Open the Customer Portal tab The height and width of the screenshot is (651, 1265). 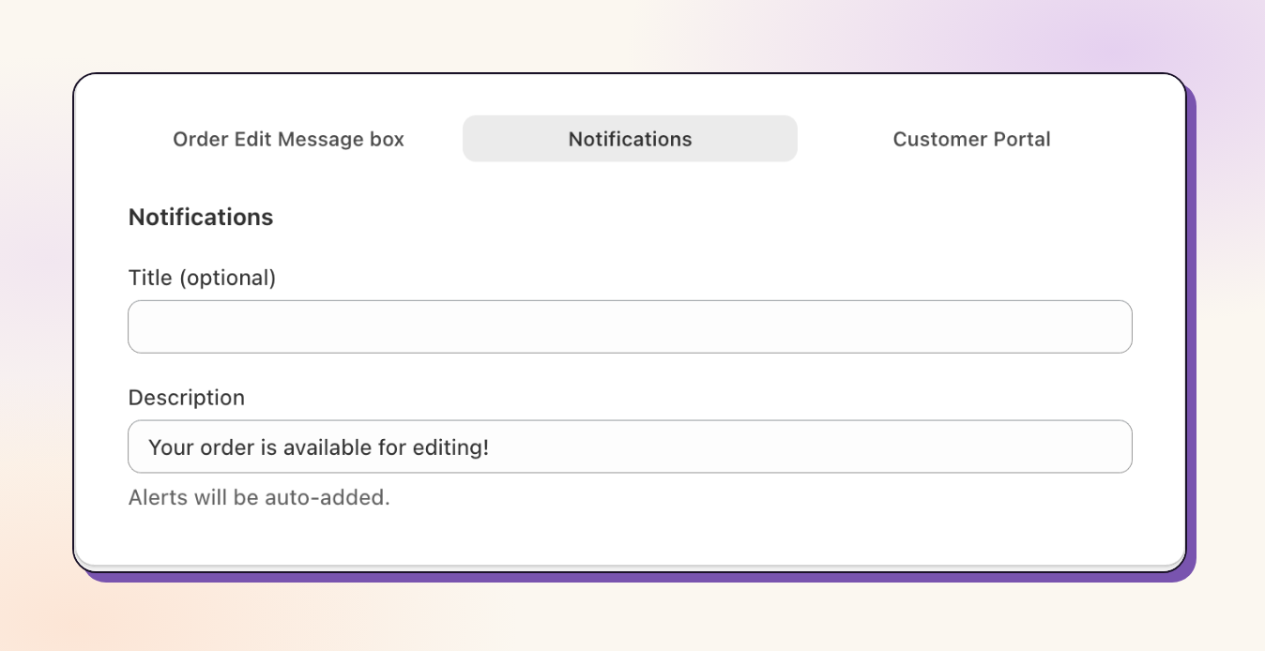click(x=971, y=139)
